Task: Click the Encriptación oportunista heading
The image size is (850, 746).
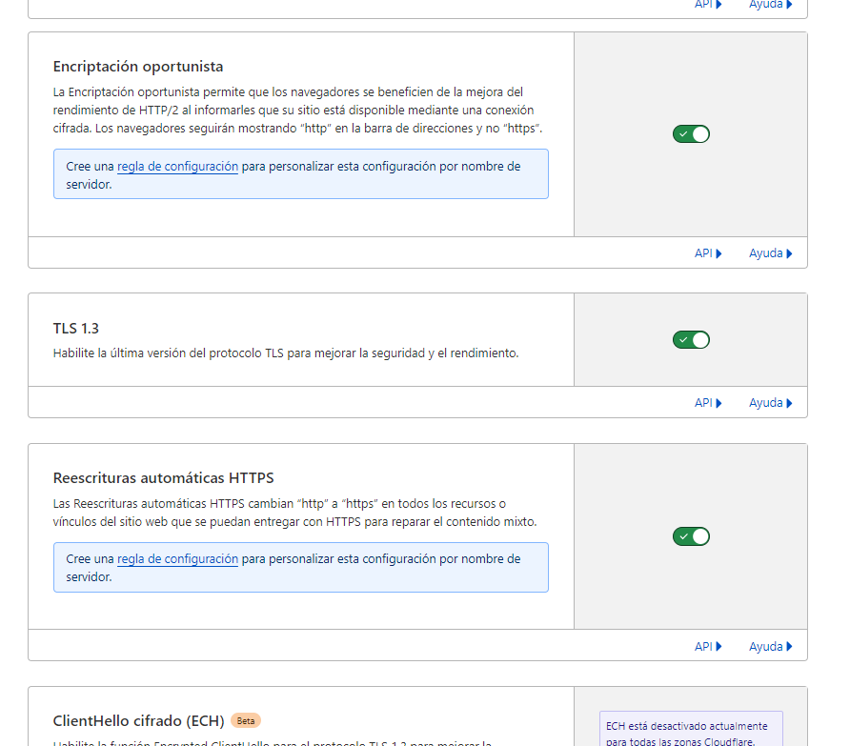Action: (138, 67)
